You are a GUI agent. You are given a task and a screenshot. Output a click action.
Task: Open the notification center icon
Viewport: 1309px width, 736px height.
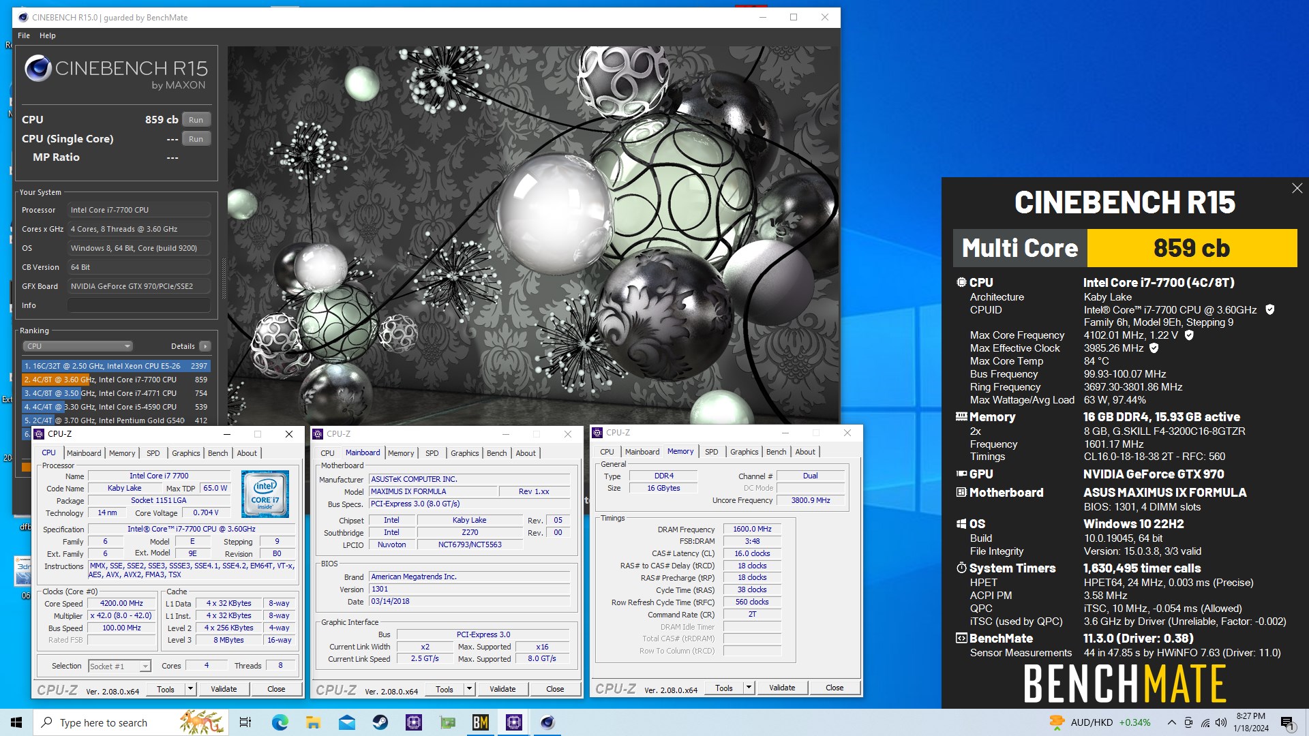click(x=1288, y=722)
